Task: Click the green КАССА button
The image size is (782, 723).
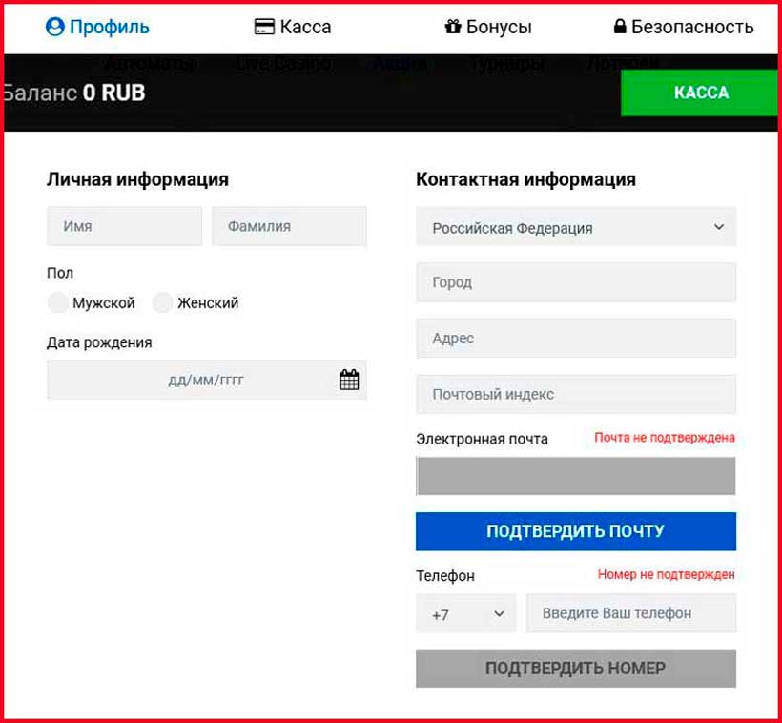Action: (699, 93)
